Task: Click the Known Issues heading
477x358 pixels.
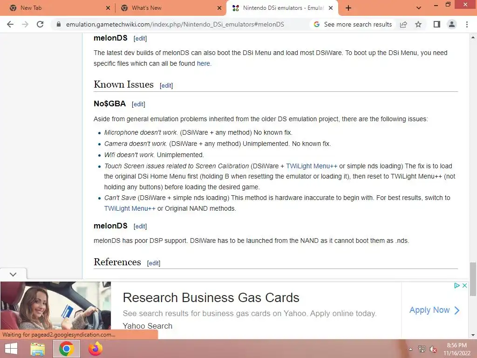Action: (x=123, y=84)
